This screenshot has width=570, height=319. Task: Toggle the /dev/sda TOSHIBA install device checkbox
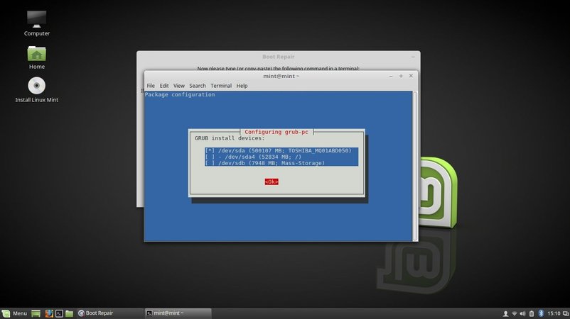[210, 150]
